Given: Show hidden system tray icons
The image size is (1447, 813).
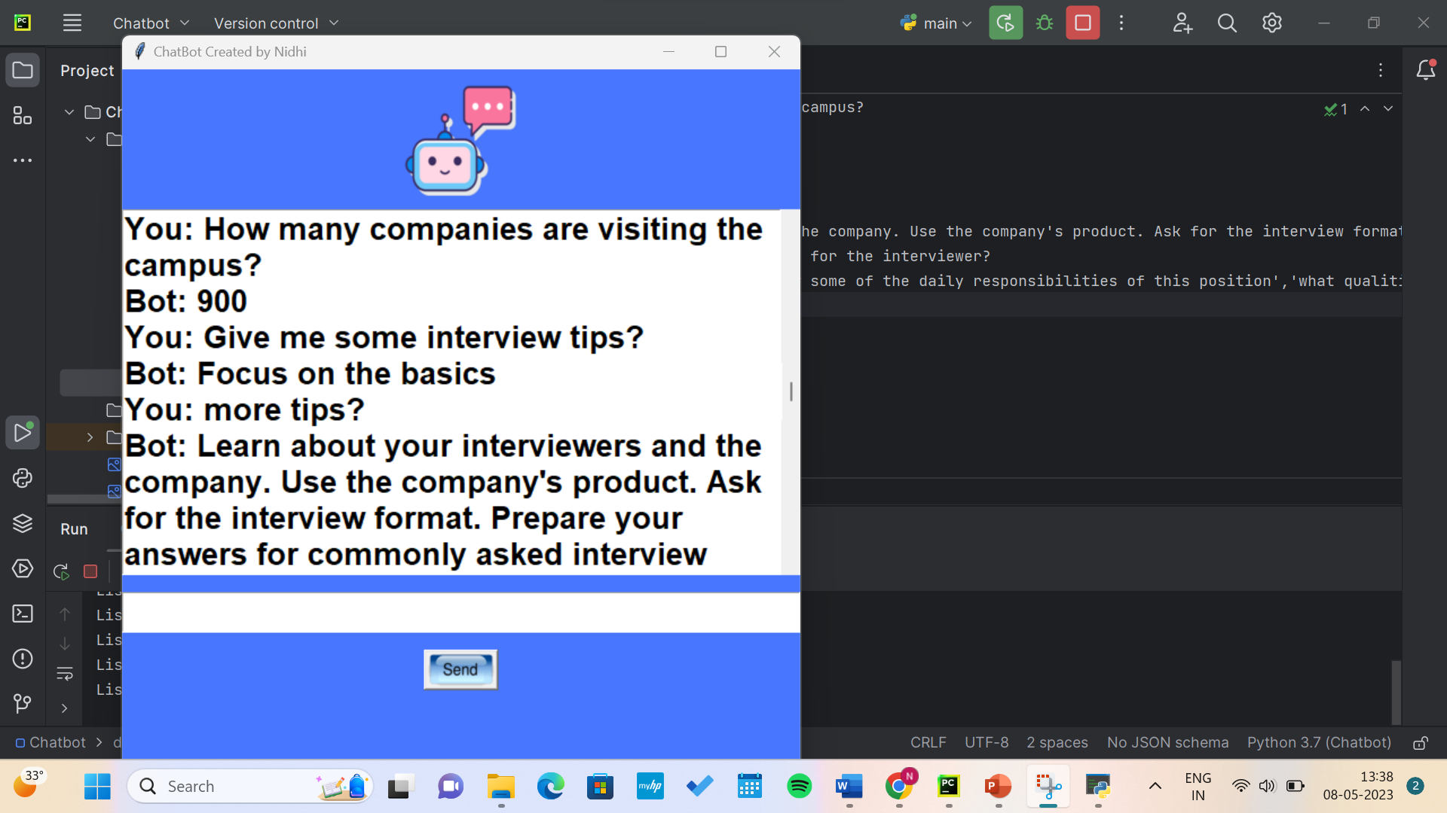Looking at the screenshot, I should pos(1155,787).
